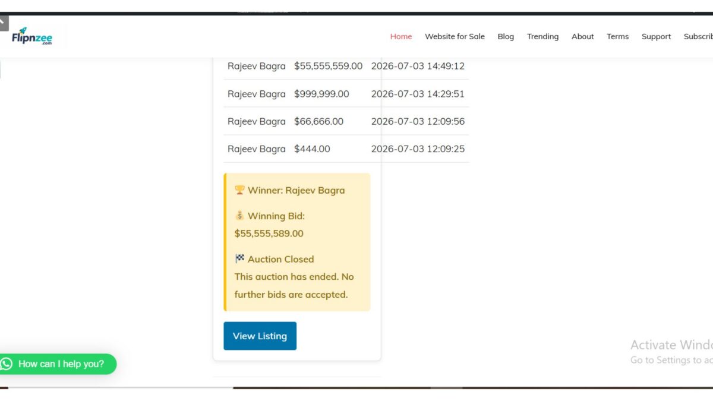Click timestamp 2026-07-03 14:29:51
The height and width of the screenshot is (401, 713).
[418, 94]
